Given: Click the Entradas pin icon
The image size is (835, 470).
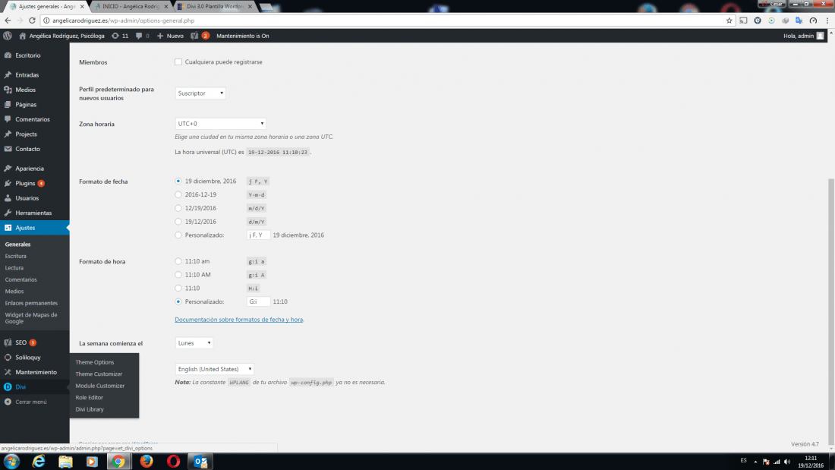Looking at the screenshot, I should (8, 75).
